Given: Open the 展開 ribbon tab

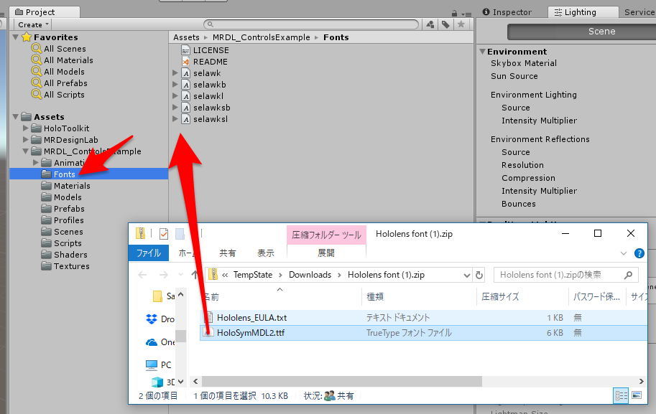Looking at the screenshot, I should [x=326, y=253].
